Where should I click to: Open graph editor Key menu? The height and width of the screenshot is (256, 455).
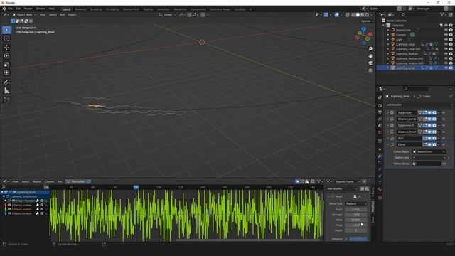click(x=60, y=181)
